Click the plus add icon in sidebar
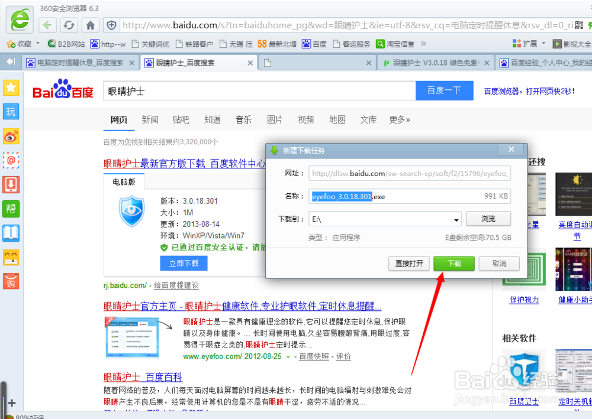 click(12, 403)
